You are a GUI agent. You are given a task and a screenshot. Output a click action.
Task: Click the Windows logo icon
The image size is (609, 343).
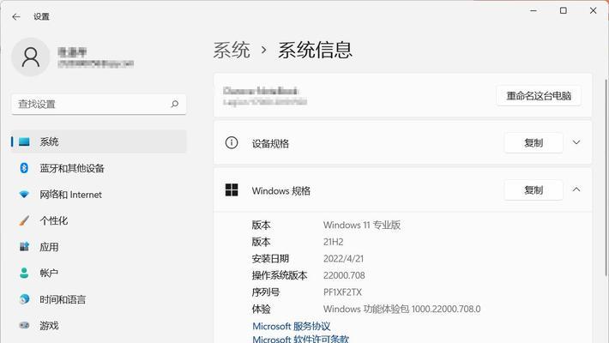232,190
